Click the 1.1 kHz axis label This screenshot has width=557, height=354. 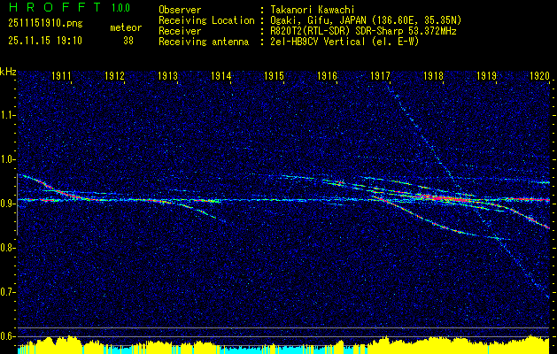click(7, 115)
